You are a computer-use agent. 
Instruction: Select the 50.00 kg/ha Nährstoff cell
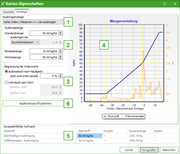point(90,136)
